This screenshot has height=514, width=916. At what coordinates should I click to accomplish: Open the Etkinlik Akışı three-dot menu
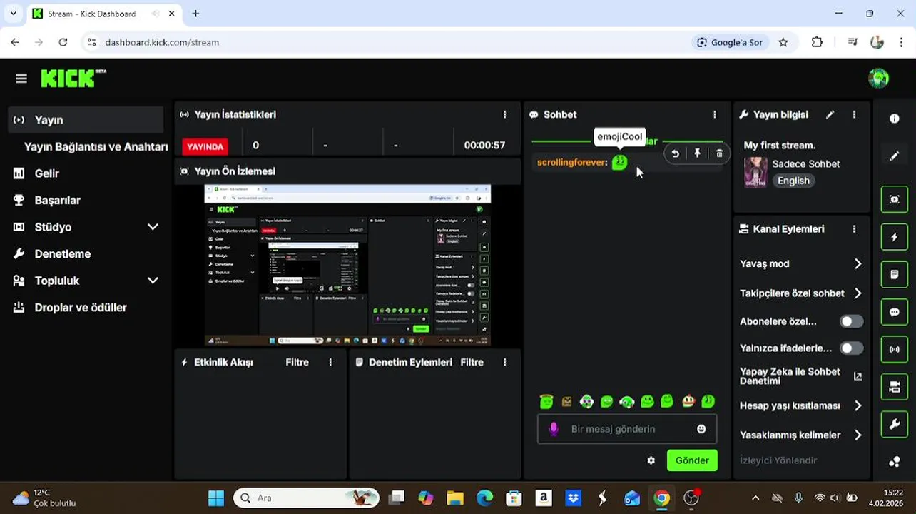coord(330,363)
